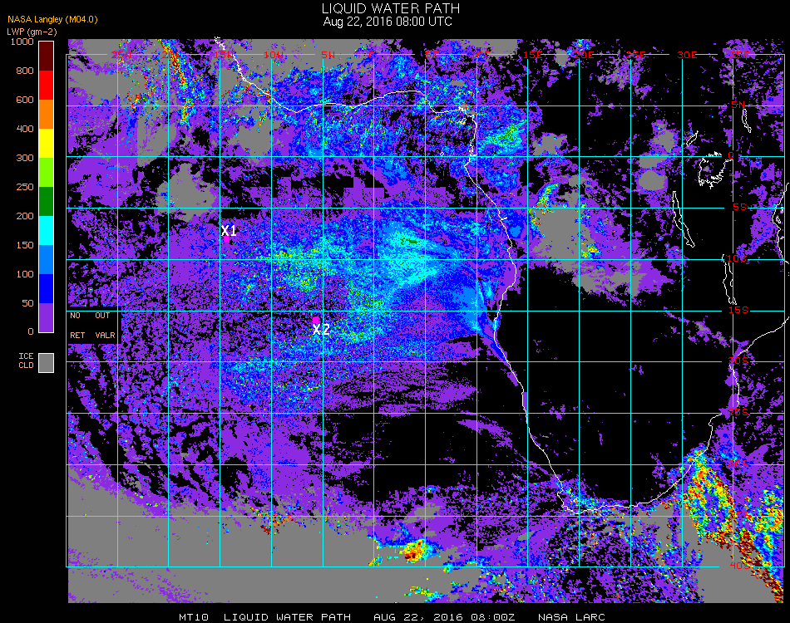790x623 pixels.
Task: Select the light blue 100-150 legend swatch
Action: click(x=47, y=260)
